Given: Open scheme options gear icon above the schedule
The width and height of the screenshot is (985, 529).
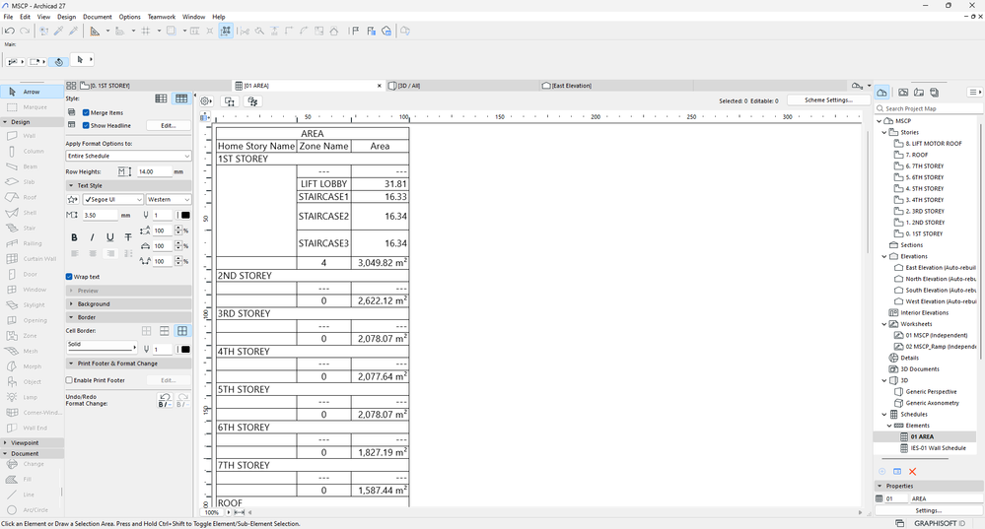Looking at the screenshot, I should pyautogui.click(x=206, y=101).
